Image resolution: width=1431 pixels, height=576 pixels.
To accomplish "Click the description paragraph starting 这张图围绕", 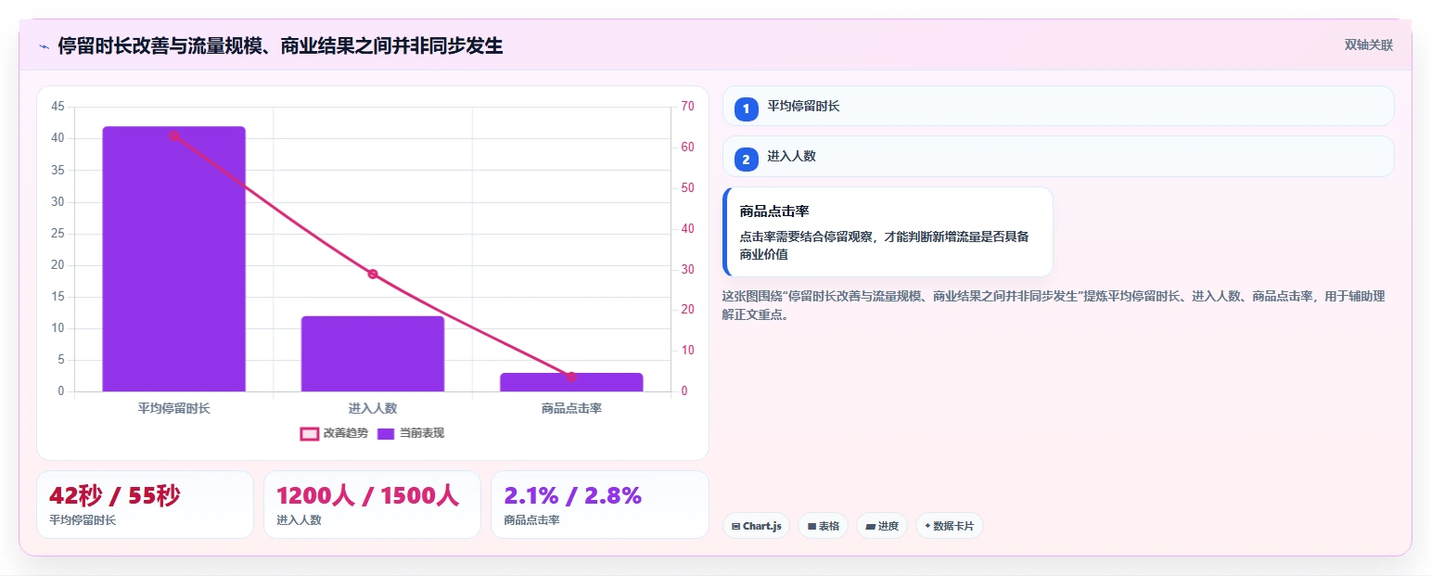I will [x=1054, y=305].
